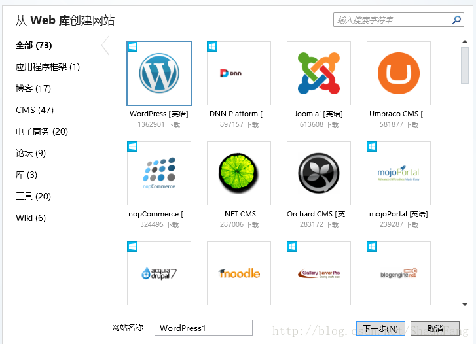Click the search magnifier icon
Image resolution: width=476 pixels, height=344 pixels.
pyautogui.click(x=456, y=20)
